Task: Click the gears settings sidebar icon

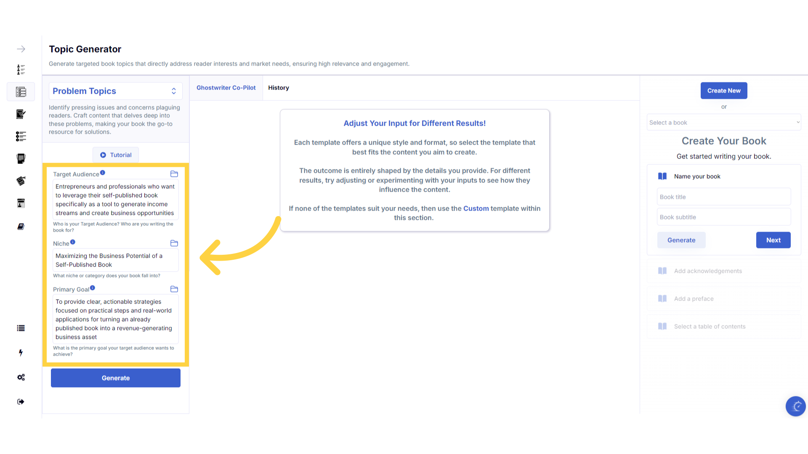Action: [x=21, y=377]
